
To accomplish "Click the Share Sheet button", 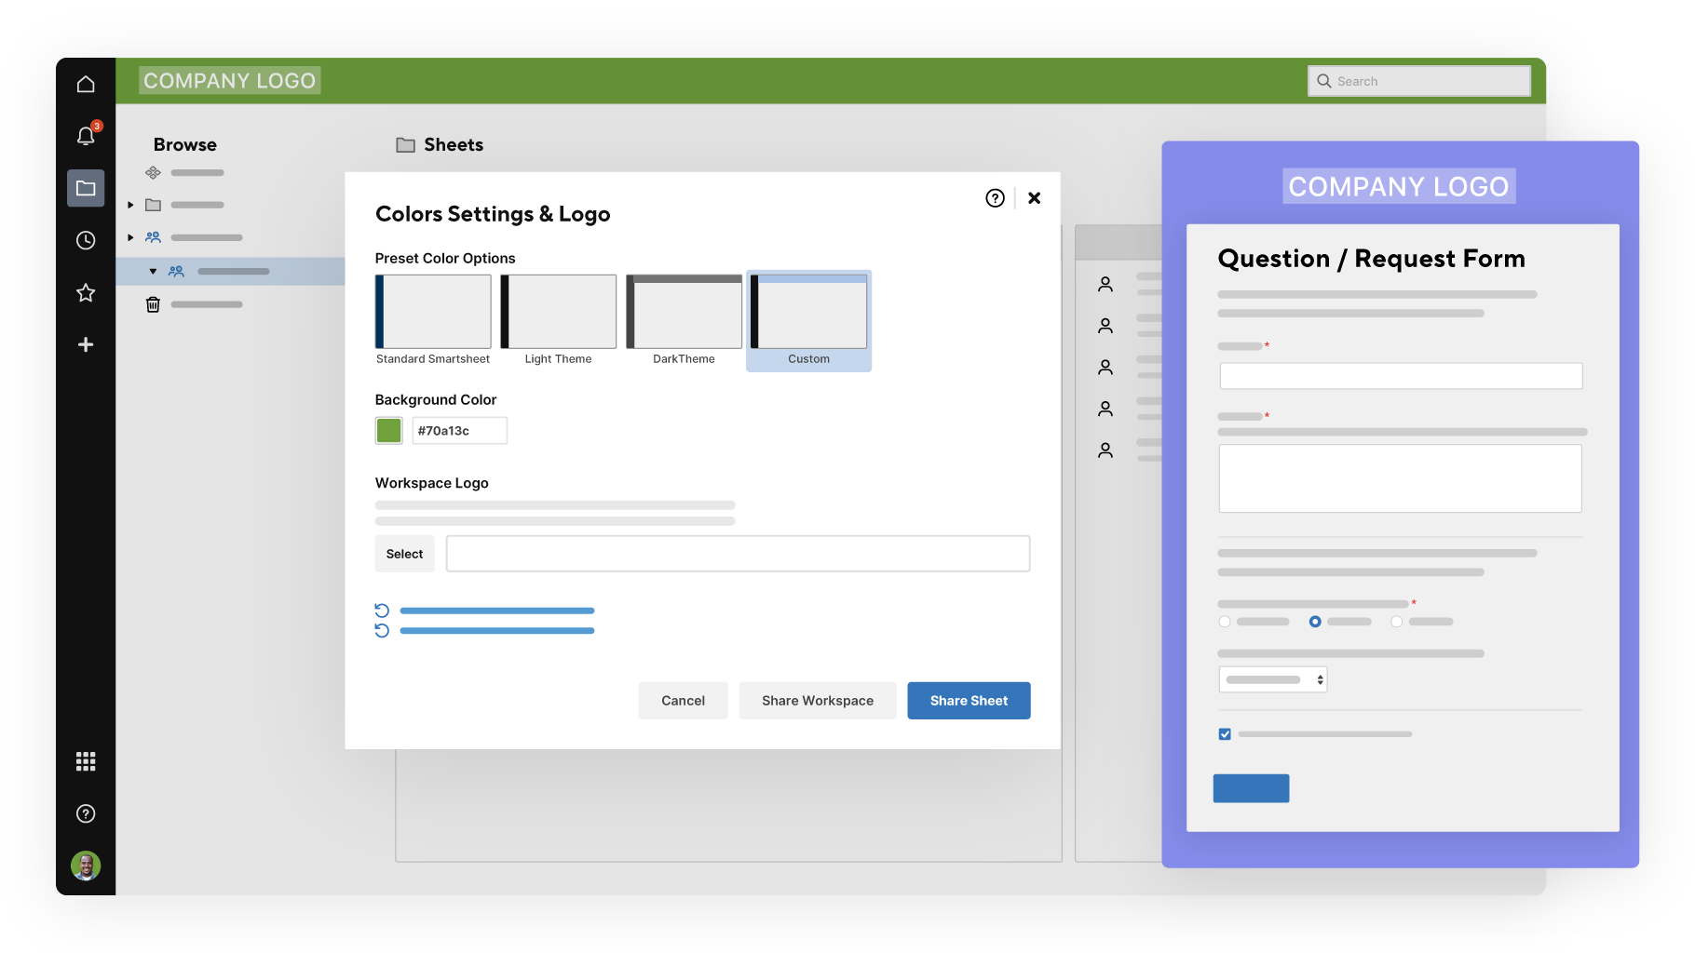I will pyautogui.click(x=969, y=701).
